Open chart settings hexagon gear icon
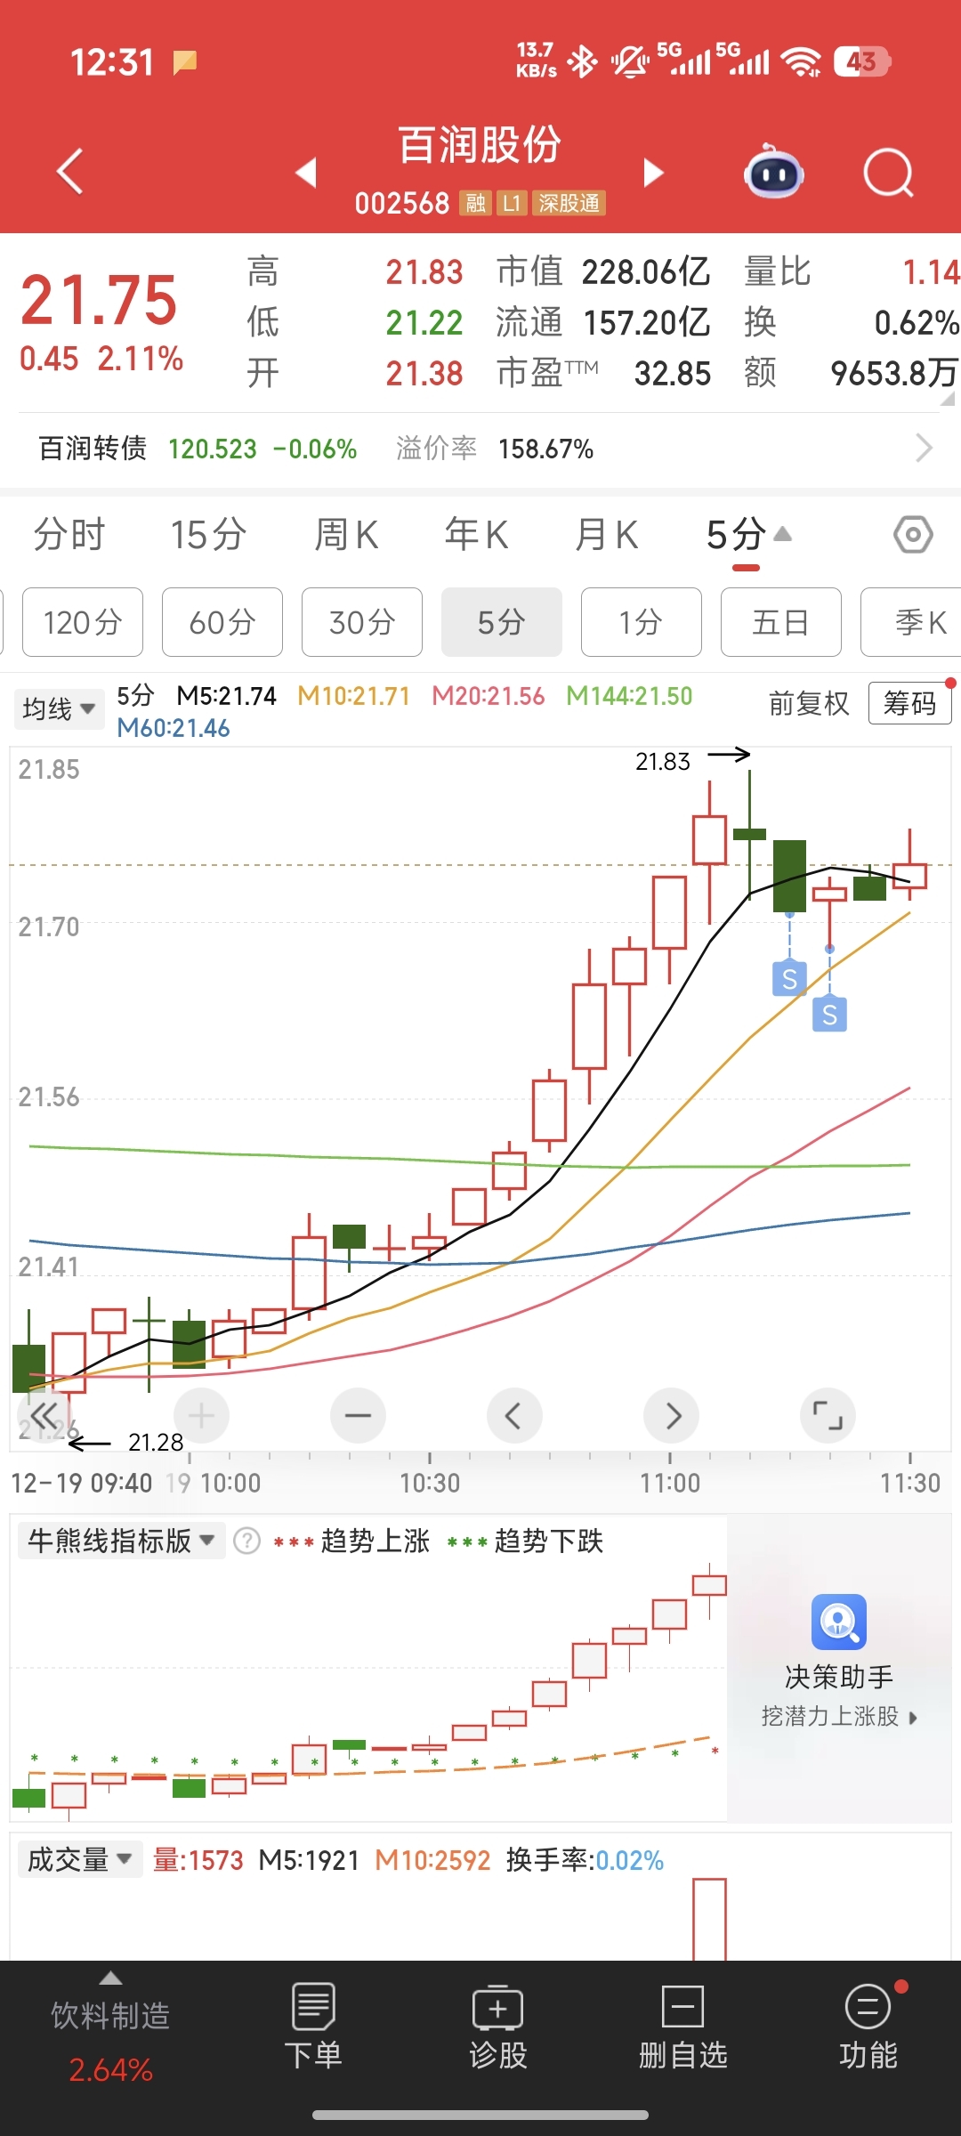This screenshot has width=961, height=2136. click(913, 535)
